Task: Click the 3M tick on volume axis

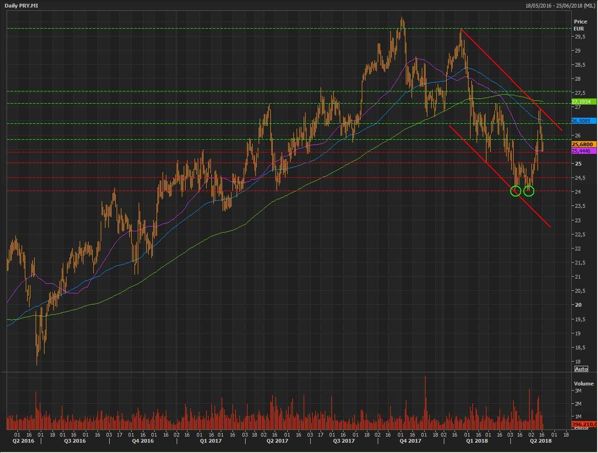Action: coord(578,391)
